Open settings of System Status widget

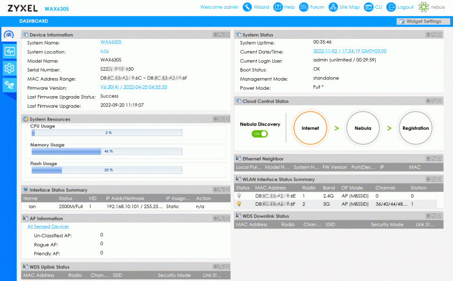point(428,35)
